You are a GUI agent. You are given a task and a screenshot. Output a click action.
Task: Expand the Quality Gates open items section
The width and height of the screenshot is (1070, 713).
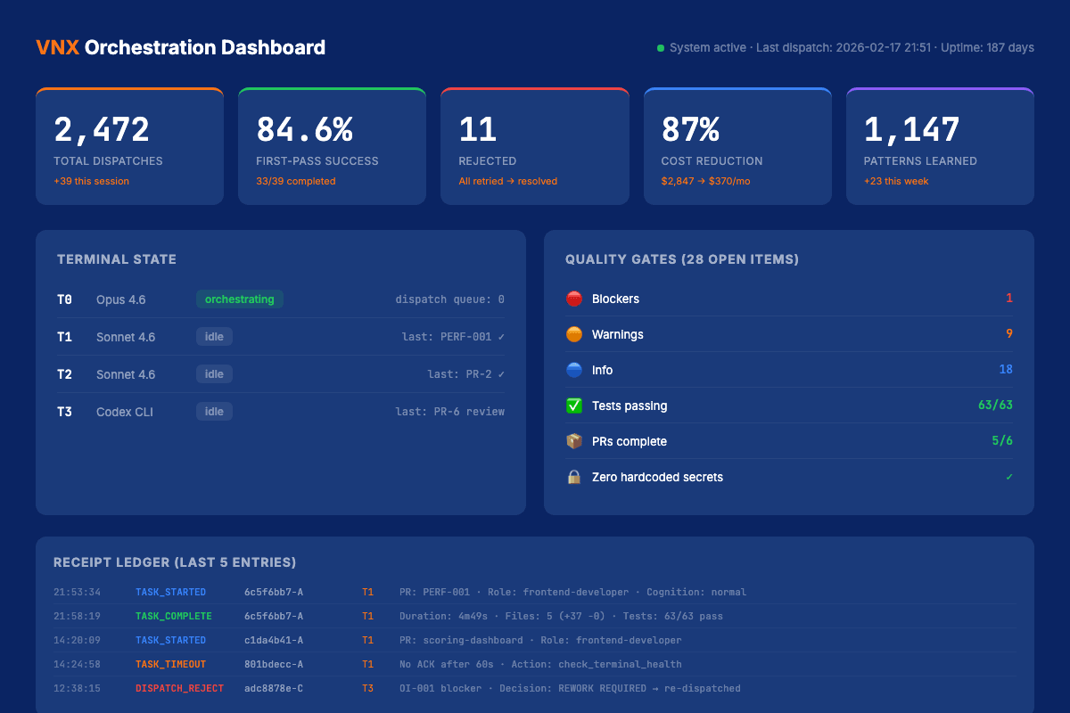[682, 259]
